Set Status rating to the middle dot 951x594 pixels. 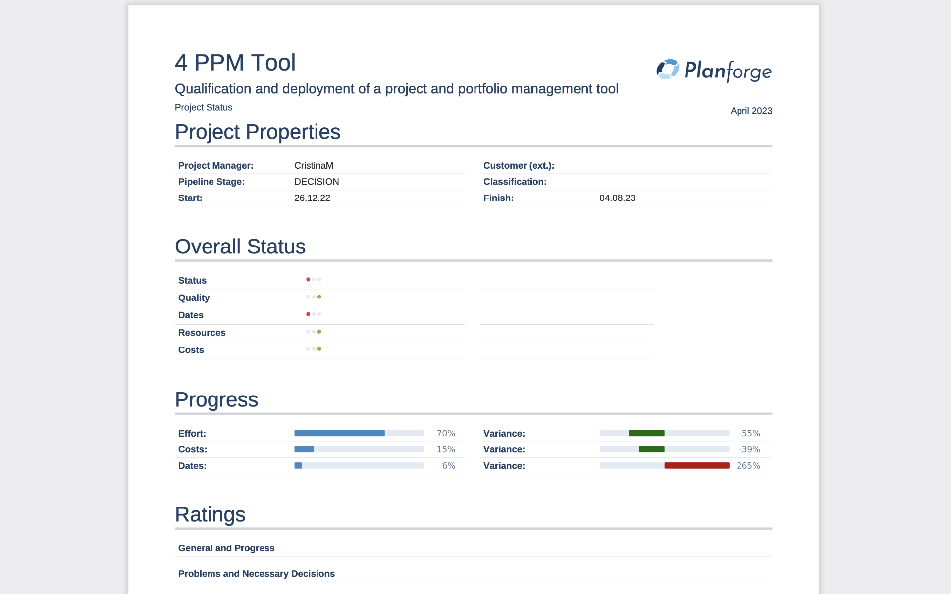[314, 279]
